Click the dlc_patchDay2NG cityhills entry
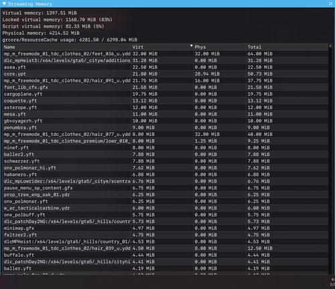The width and height of the screenshot is (335, 289). coord(67,262)
